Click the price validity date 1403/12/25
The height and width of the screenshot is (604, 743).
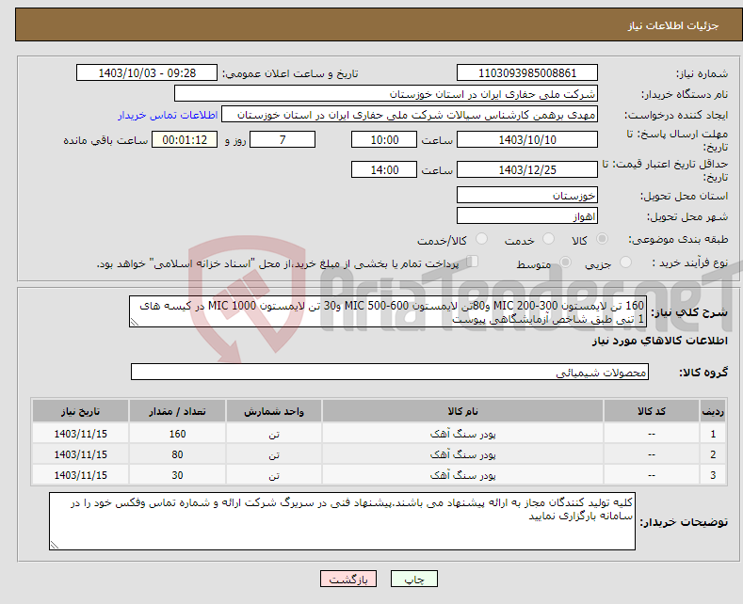[x=527, y=169]
